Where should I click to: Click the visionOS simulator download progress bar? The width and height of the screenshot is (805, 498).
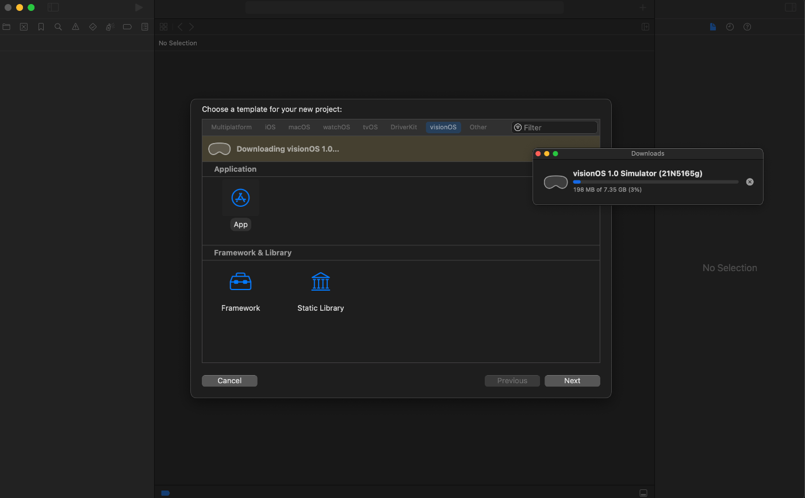(x=655, y=182)
